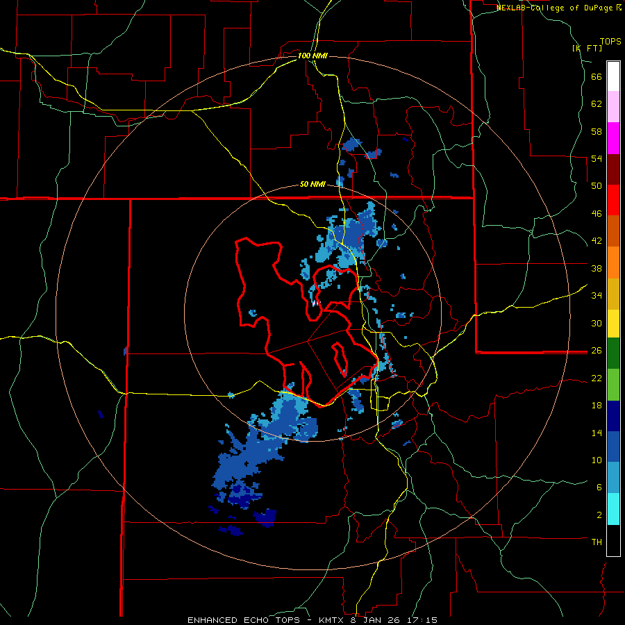Click the bright yellow legend swatch
The height and width of the screenshot is (625, 625).
[x=613, y=324]
